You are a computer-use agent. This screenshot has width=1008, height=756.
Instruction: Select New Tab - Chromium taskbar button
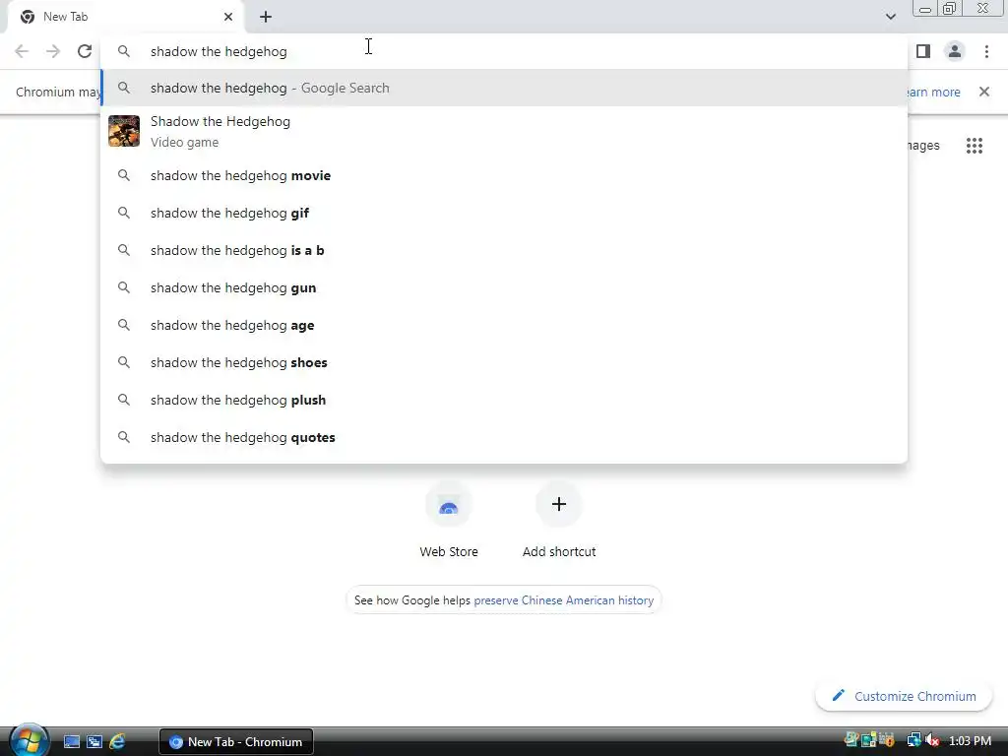tap(236, 742)
